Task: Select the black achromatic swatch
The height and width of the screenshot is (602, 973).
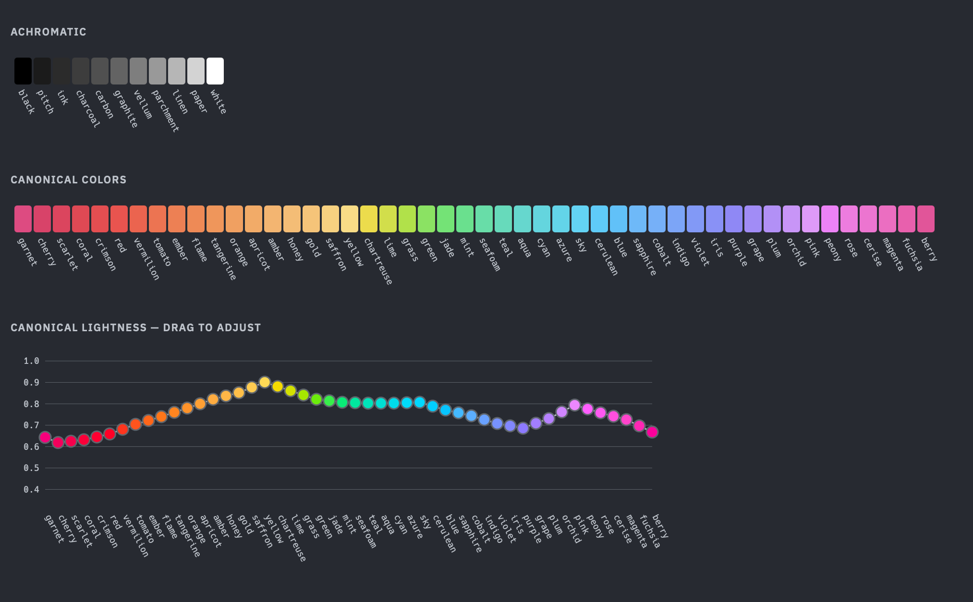Action: tap(23, 71)
